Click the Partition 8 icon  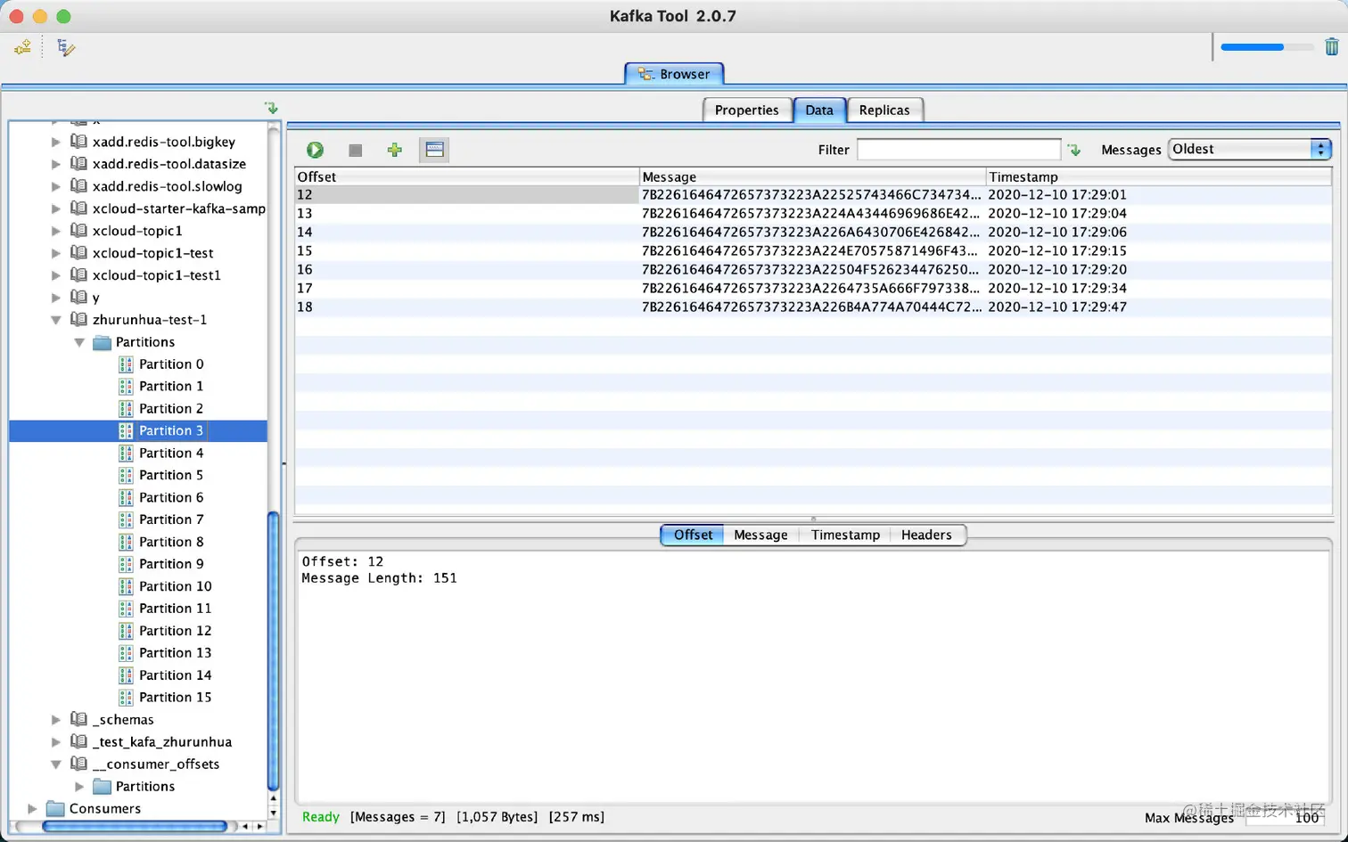(x=126, y=542)
